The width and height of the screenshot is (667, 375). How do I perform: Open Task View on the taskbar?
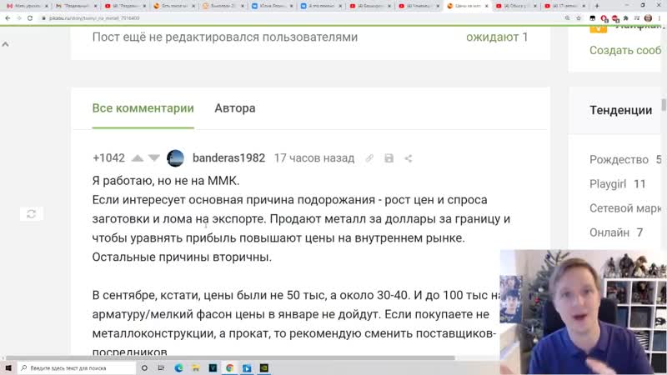161,367
